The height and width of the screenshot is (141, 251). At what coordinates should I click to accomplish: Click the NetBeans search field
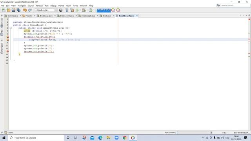pyautogui.click(x=234, y=5)
